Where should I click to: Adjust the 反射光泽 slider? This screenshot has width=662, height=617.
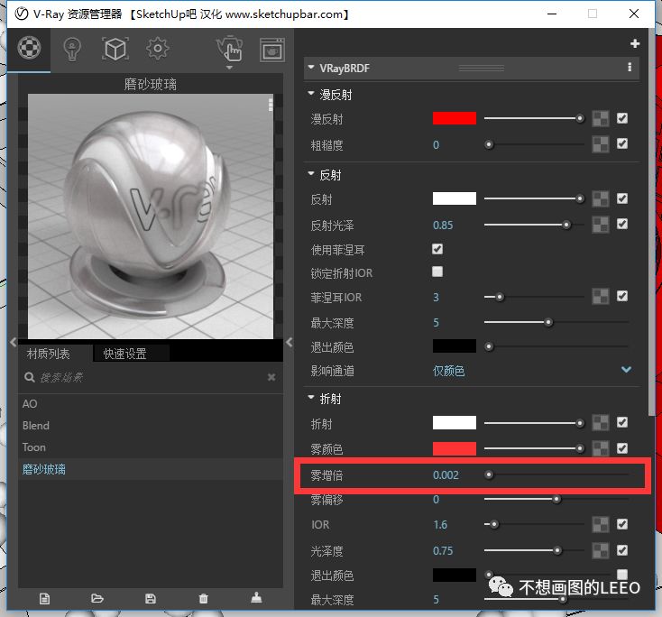534,225
